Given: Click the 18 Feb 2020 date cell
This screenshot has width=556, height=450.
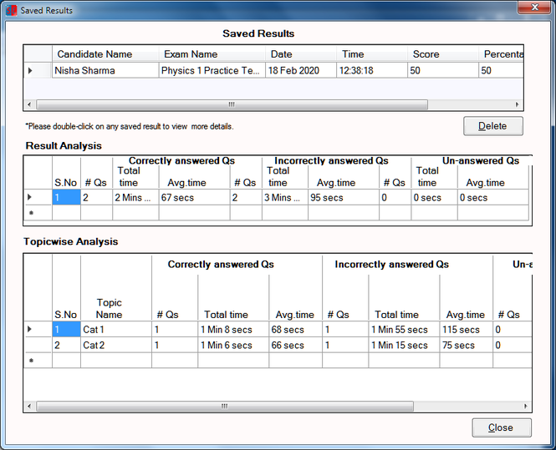Looking at the screenshot, I should point(301,70).
